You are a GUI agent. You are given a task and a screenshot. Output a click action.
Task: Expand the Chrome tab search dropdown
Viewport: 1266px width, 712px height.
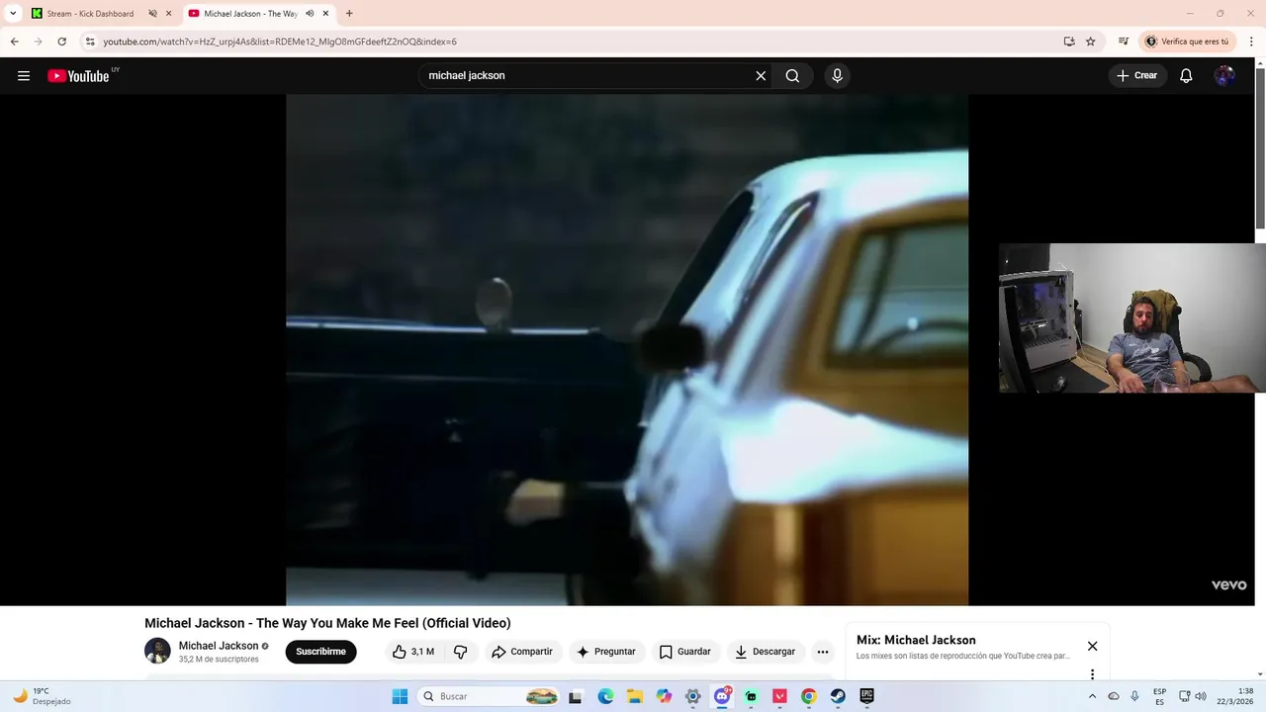coord(13,14)
